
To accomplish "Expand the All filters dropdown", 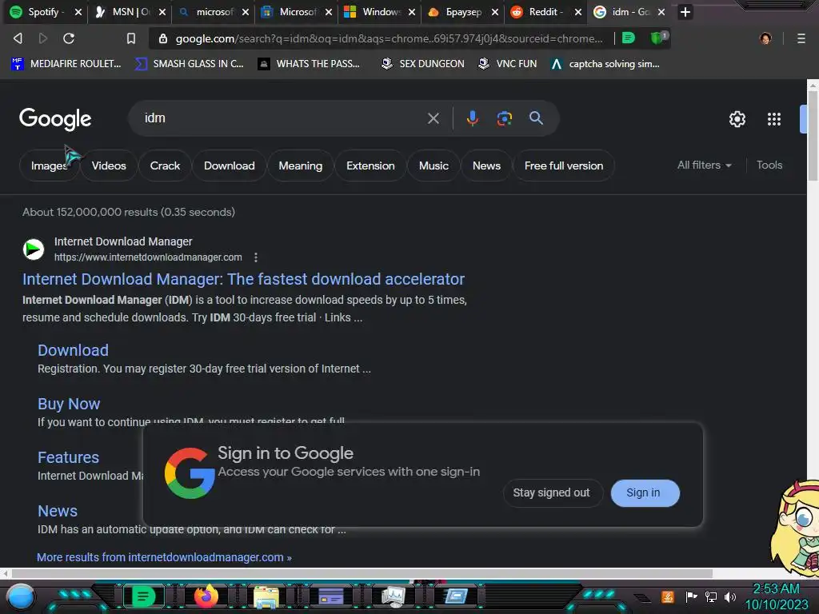I will coord(704,165).
